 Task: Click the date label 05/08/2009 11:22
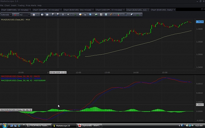click(x=58, y=73)
